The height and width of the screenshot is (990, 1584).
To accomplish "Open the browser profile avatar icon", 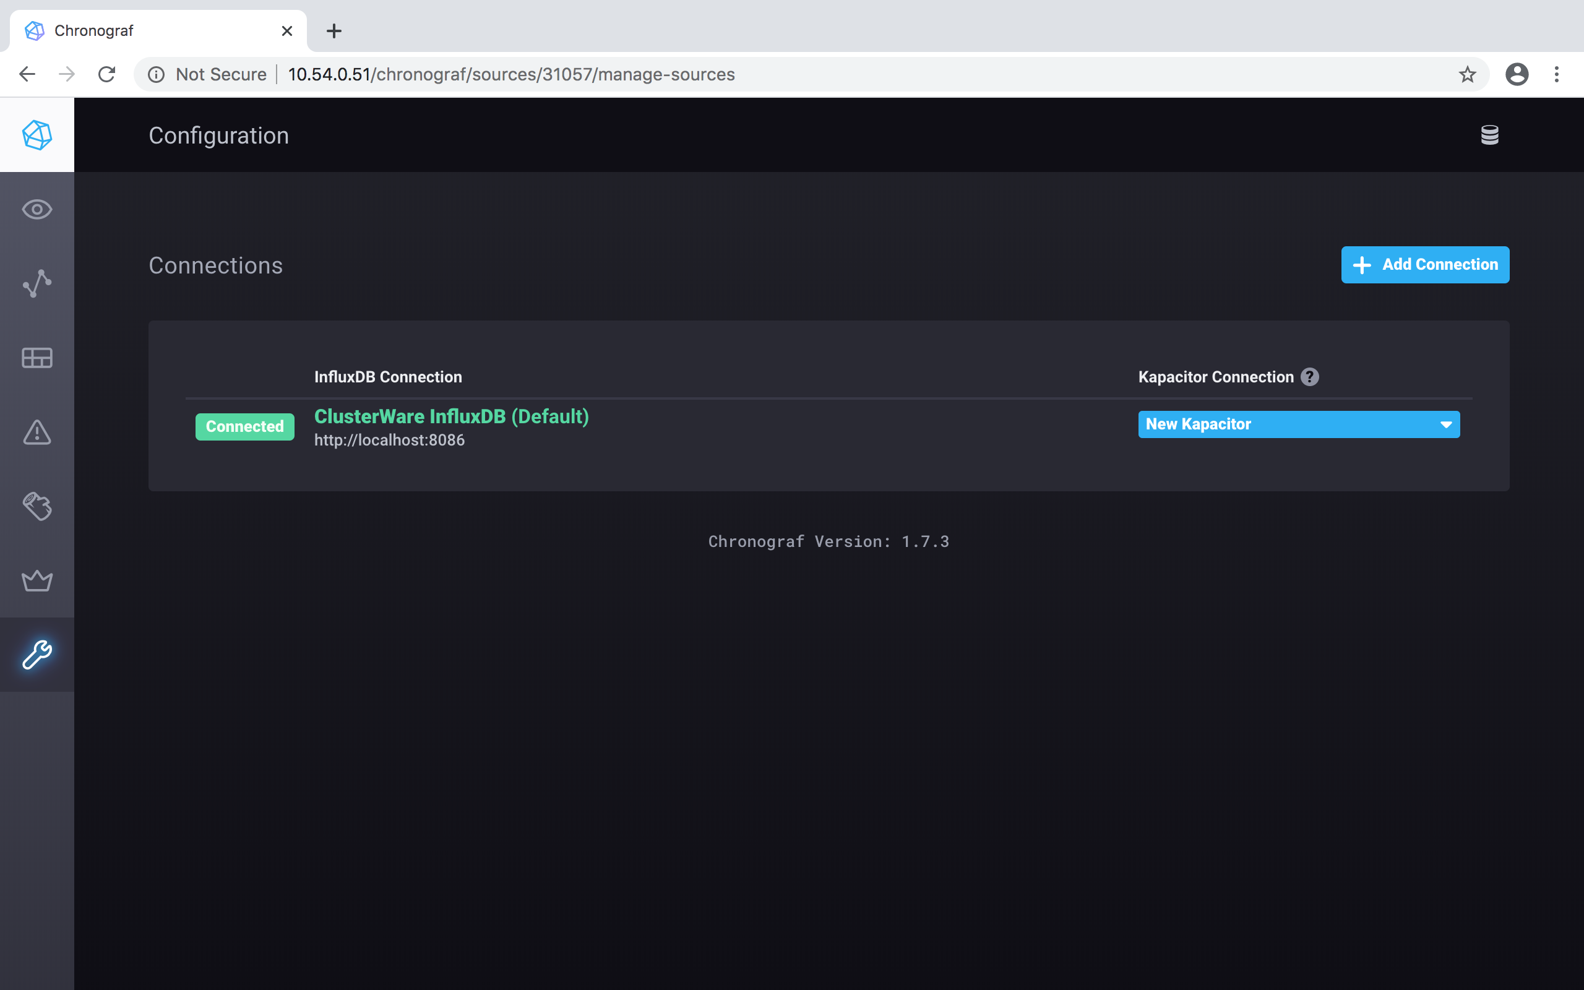I will tap(1517, 74).
